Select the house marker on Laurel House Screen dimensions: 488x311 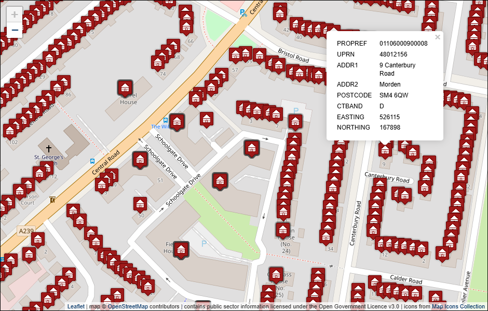click(125, 87)
